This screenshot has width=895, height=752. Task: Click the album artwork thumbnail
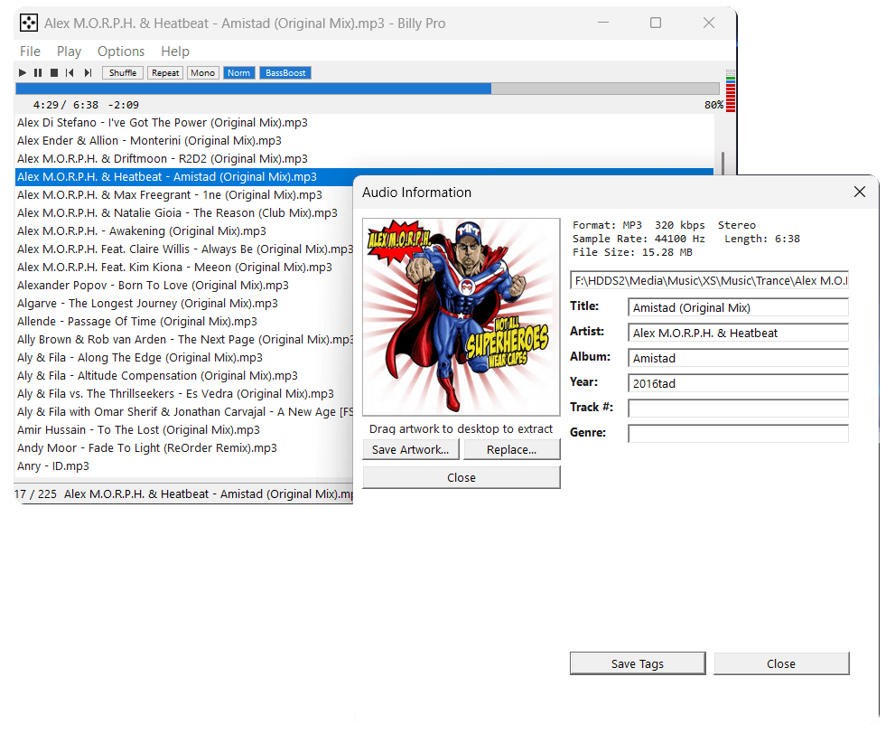point(461,316)
